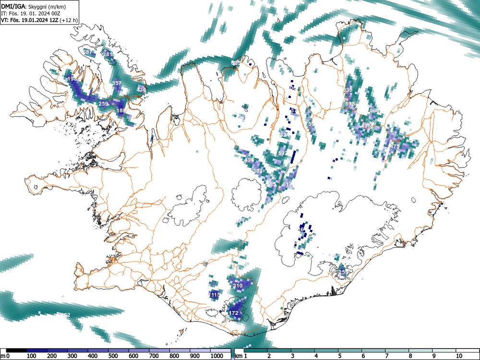Image resolution: width=480 pixels, height=360 pixels.
Task: Click the 581 value label
Action: [258, 171]
